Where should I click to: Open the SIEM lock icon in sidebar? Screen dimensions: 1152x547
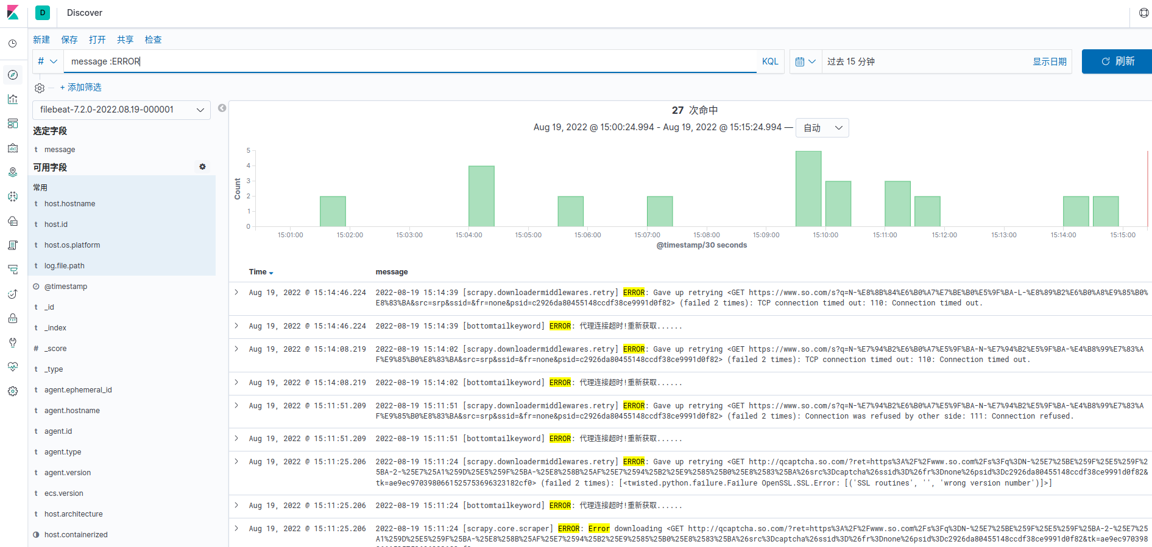click(13, 318)
